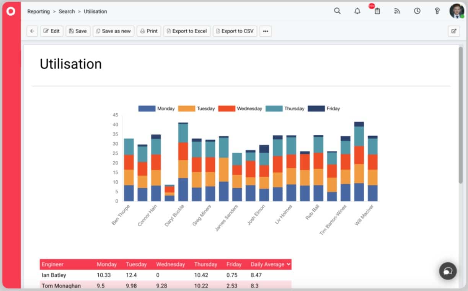Click the Will Maciver bar in chart
Viewport: 468px width, 291px height.
click(372, 168)
